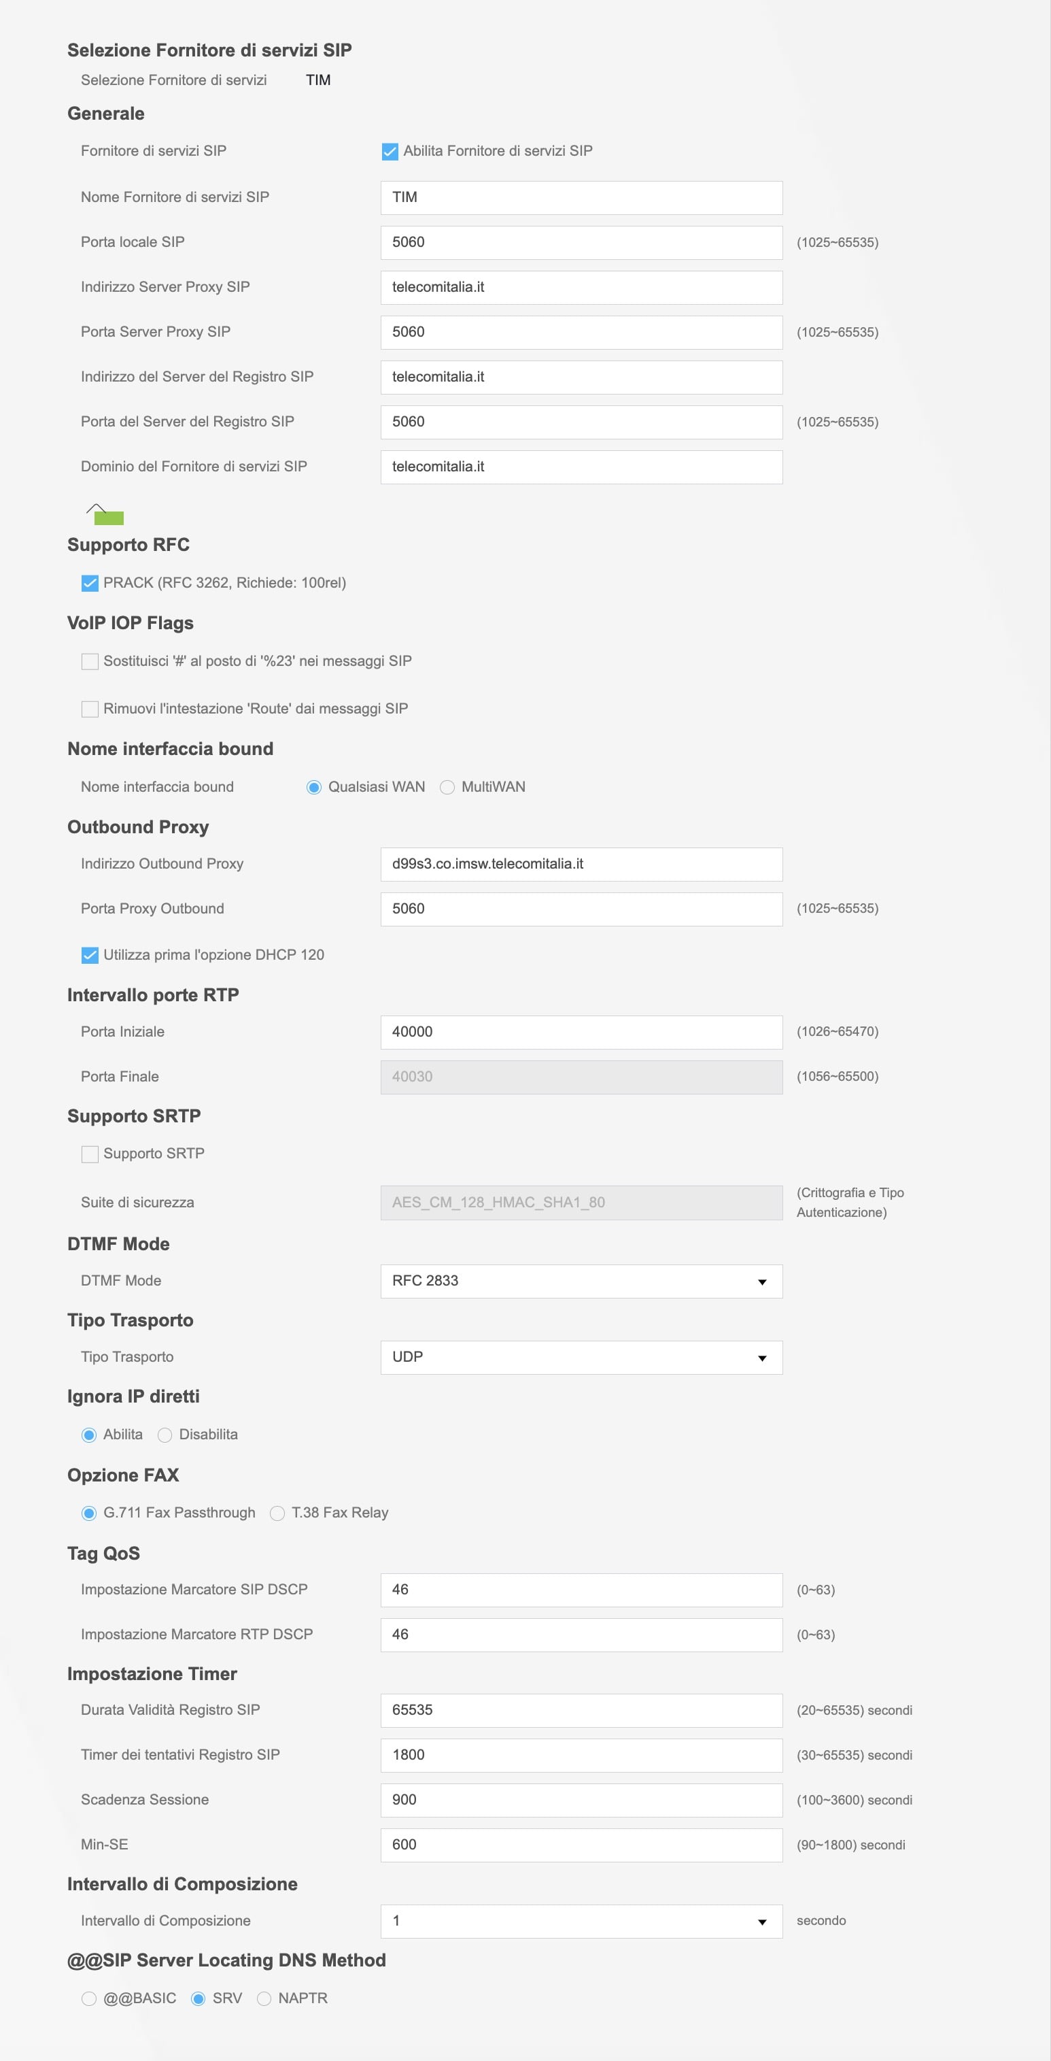Switch FAX option to T.38 Fax Relay

[x=277, y=1512]
